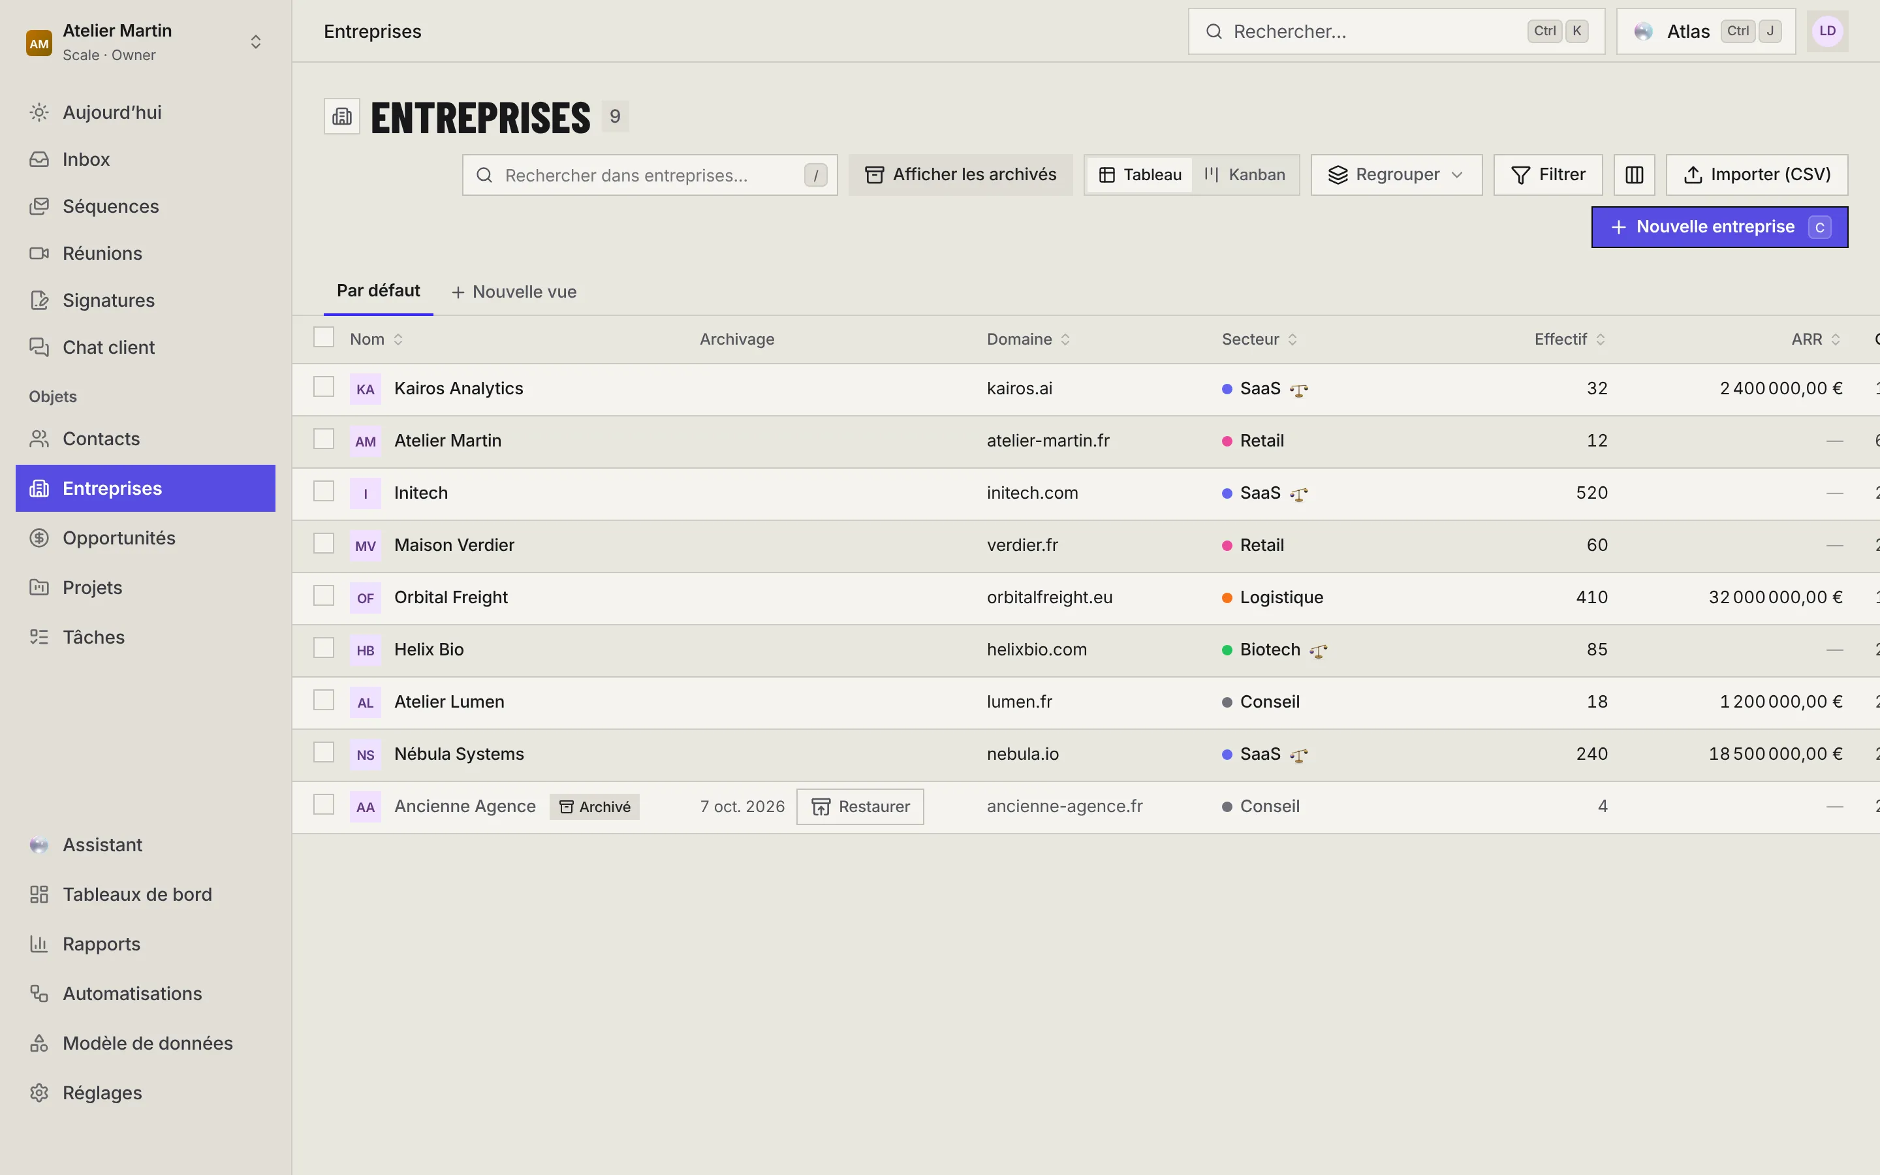
Task: Open the Aujourd'hui sun icon
Action: coord(39,113)
